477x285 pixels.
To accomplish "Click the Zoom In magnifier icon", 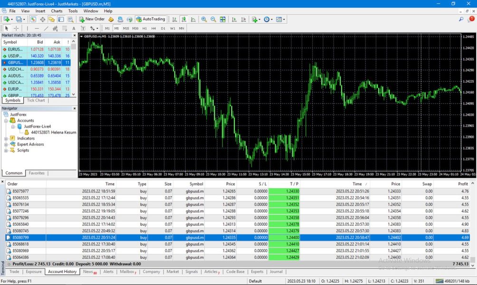I will pos(204,19).
